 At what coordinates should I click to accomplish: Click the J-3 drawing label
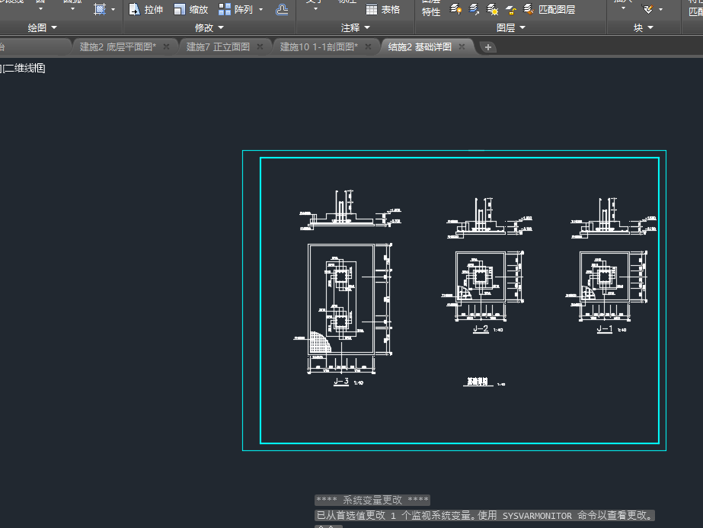[x=341, y=381]
